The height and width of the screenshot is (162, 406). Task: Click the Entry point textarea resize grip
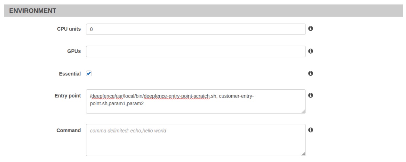tap(303, 111)
